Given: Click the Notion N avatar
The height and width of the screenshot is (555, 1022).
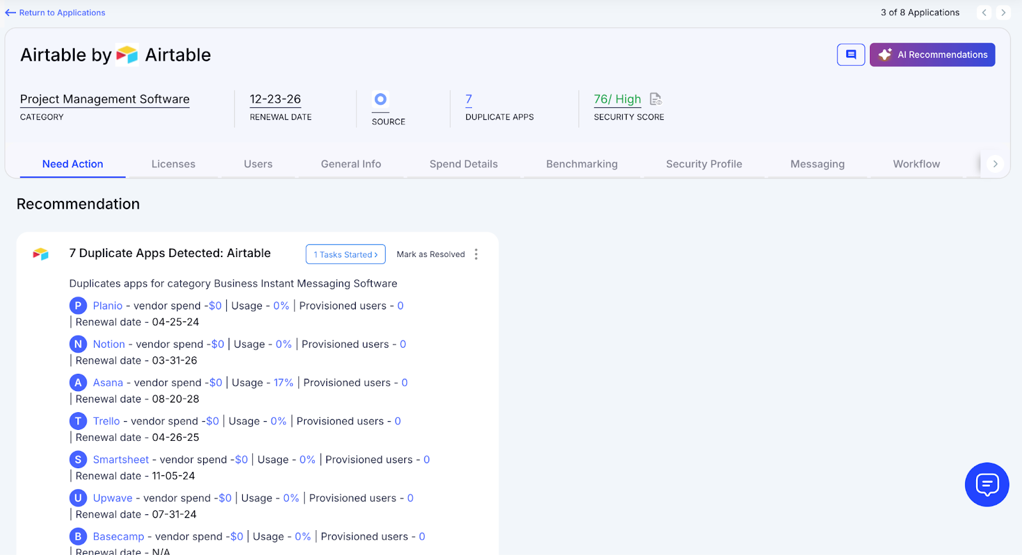Looking at the screenshot, I should pyautogui.click(x=78, y=344).
